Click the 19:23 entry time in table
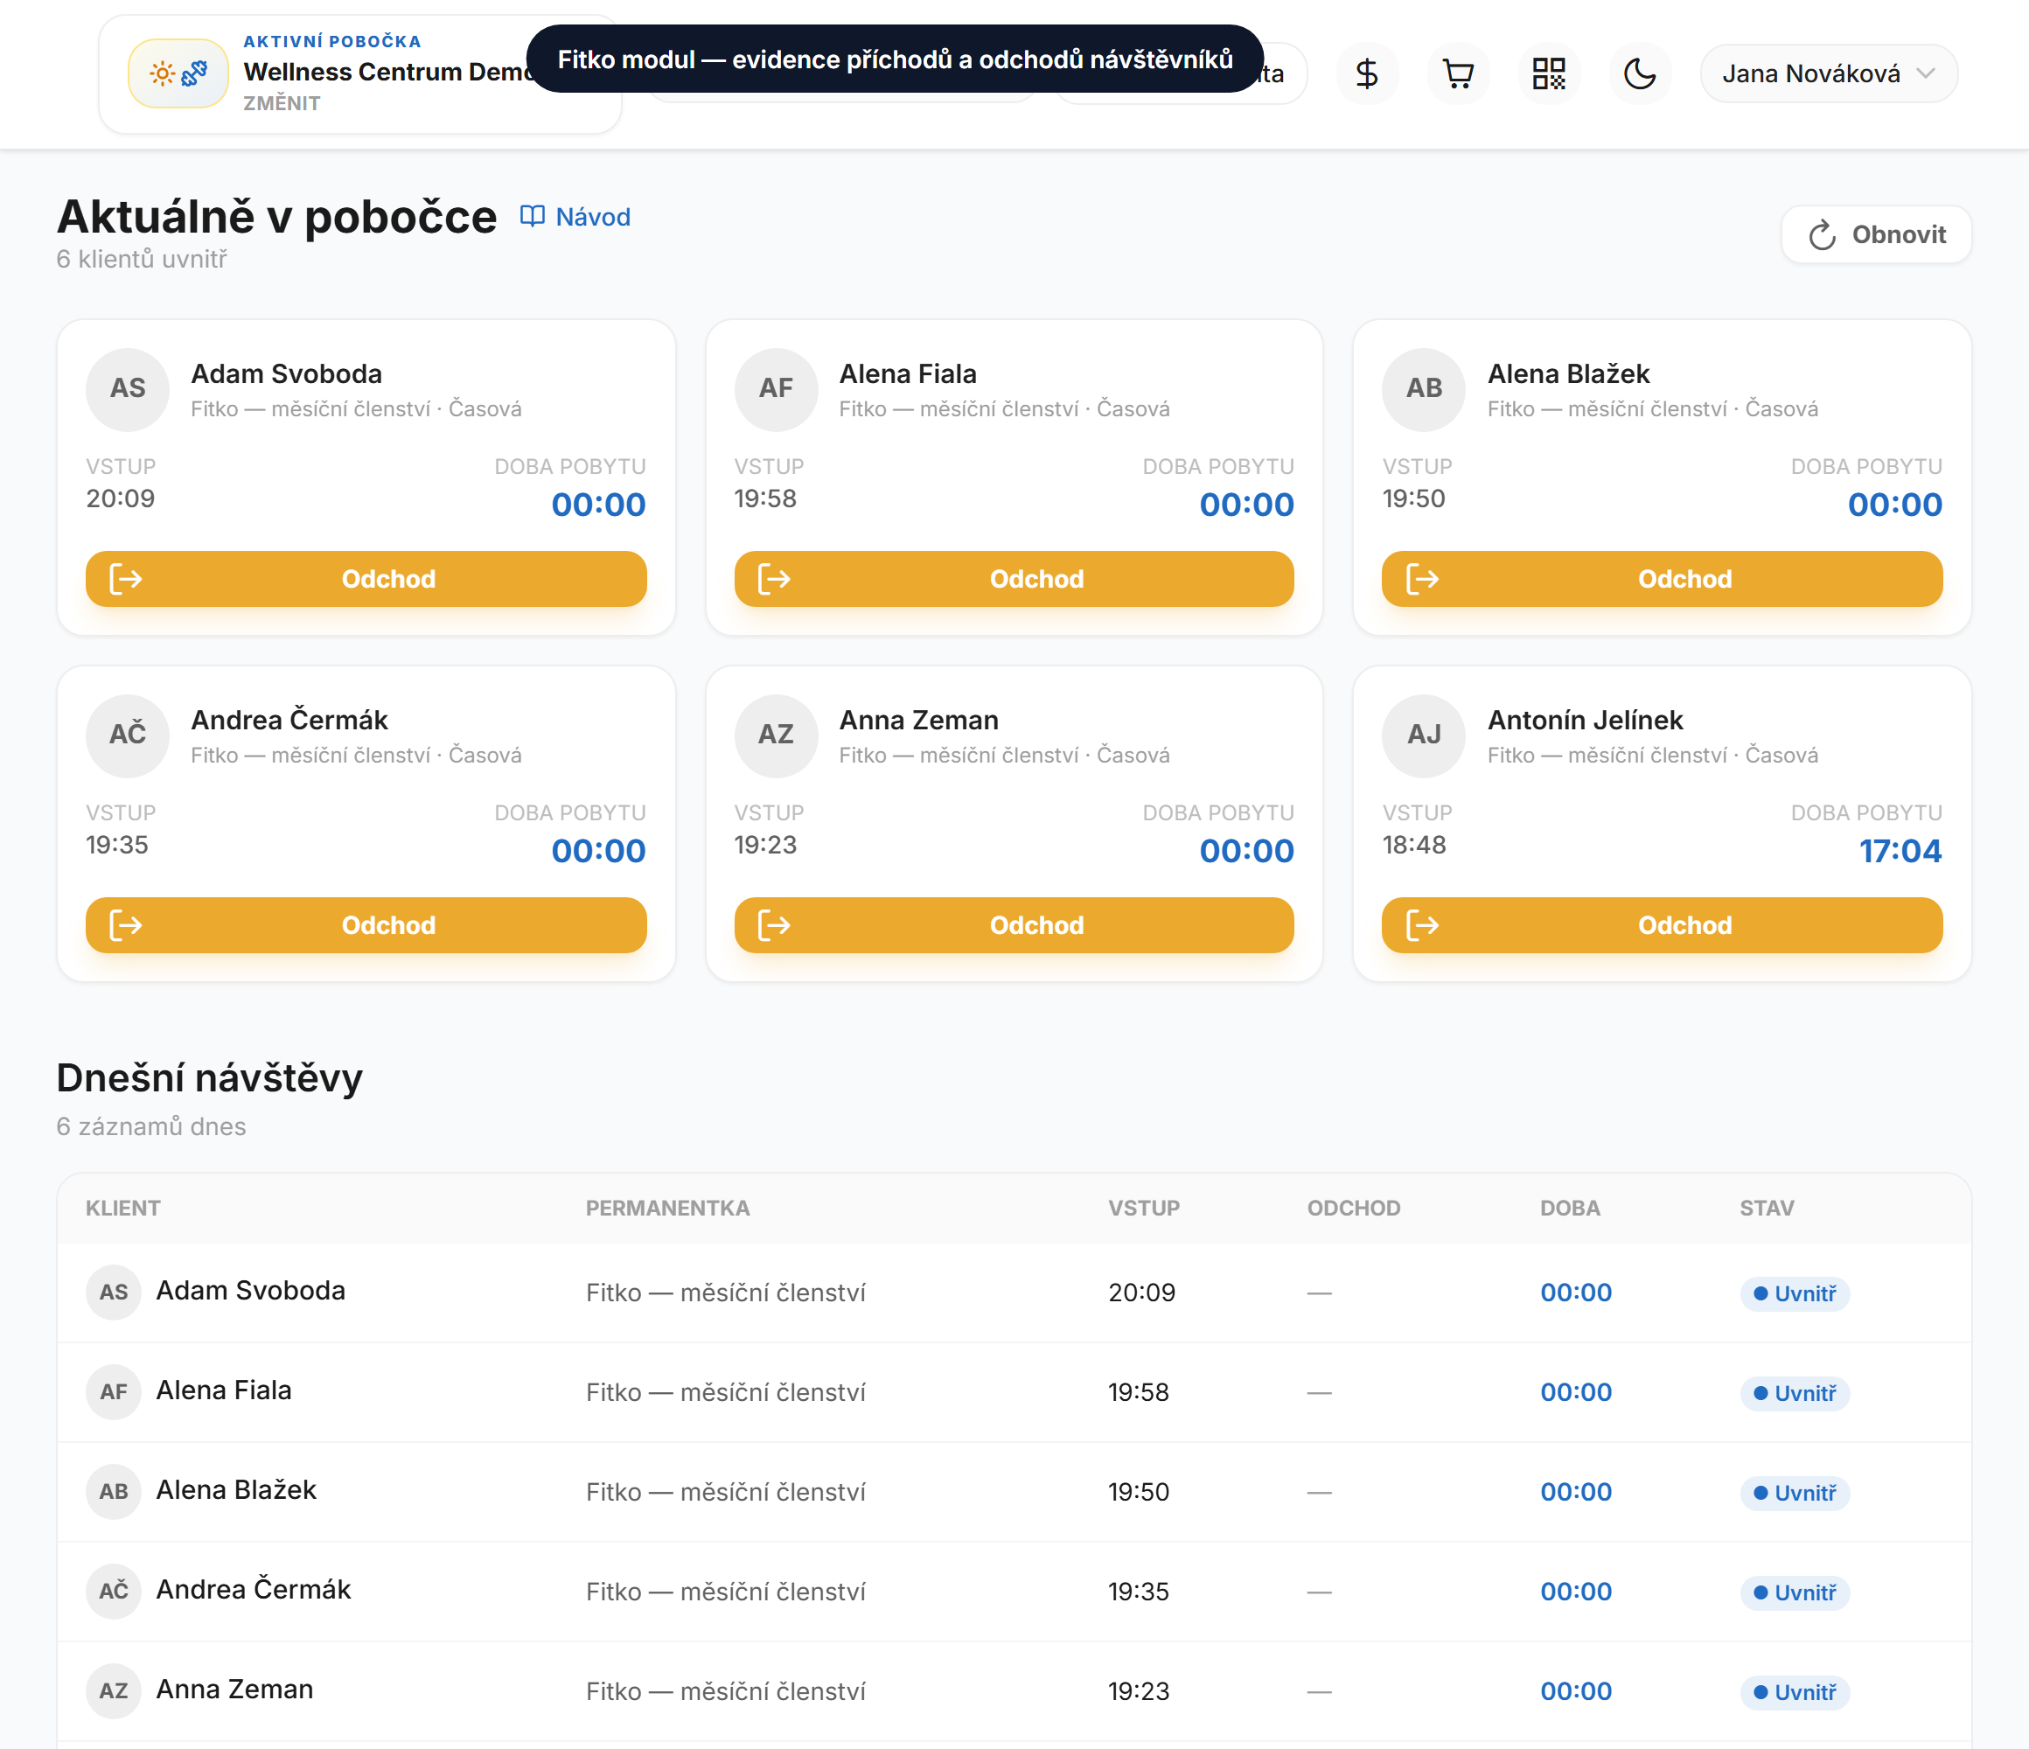 click(1139, 1691)
